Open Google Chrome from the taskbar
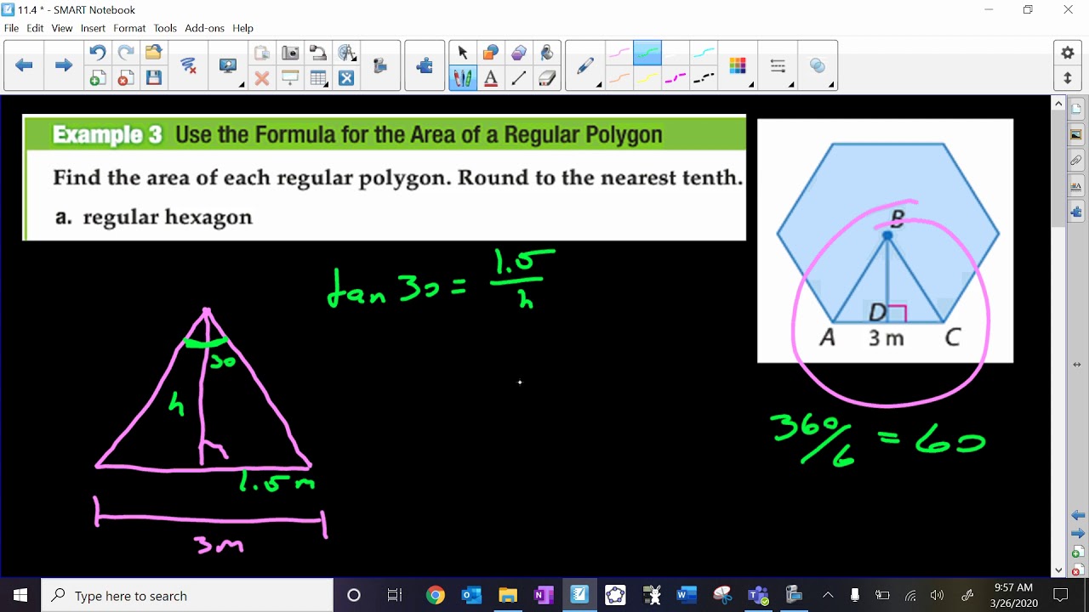The height and width of the screenshot is (612, 1089). [x=435, y=595]
